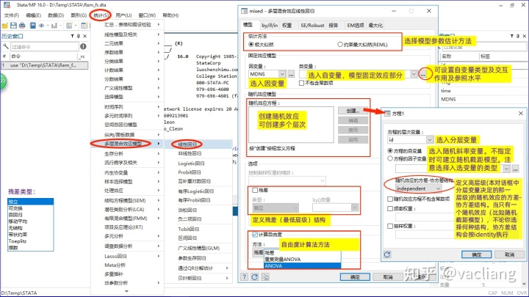Click 确定 in the mixed dialog
529x297 pixels.
coord(355,277)
